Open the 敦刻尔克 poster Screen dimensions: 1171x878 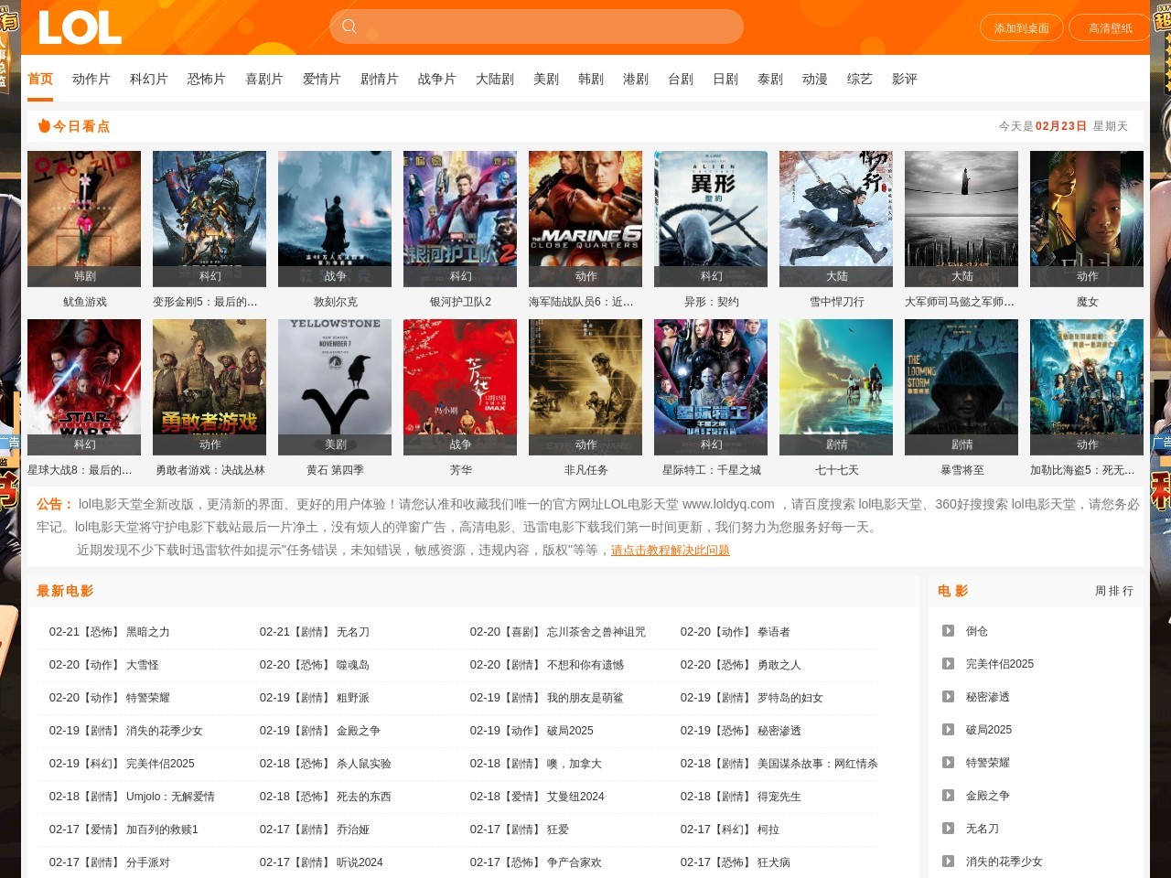pos(335,219)
